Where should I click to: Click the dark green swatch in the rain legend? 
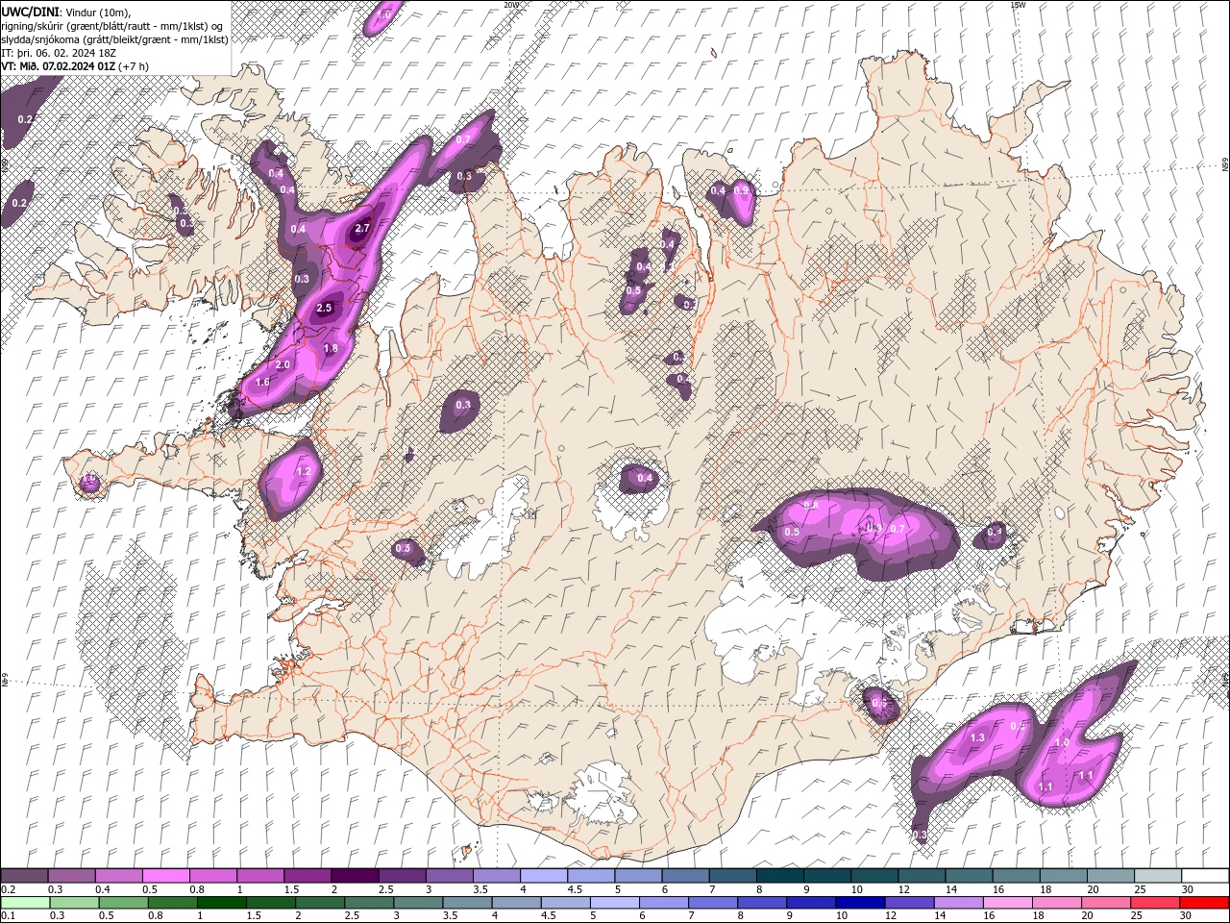click(221, 904)
